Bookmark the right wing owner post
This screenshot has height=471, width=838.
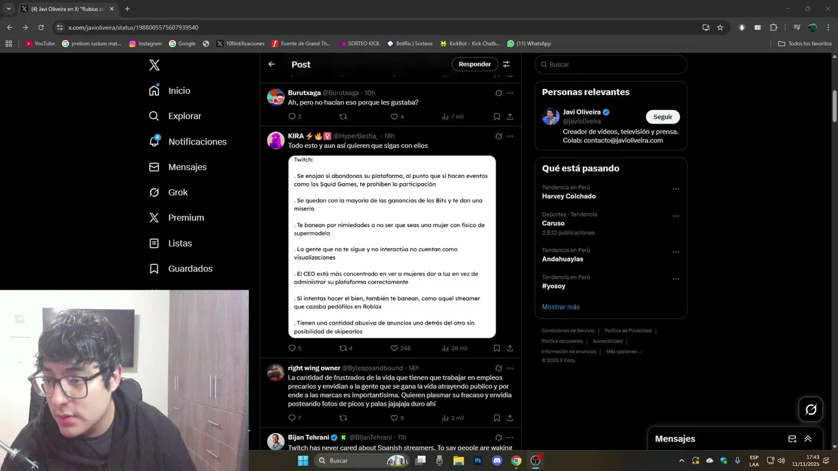click(497, 417)
